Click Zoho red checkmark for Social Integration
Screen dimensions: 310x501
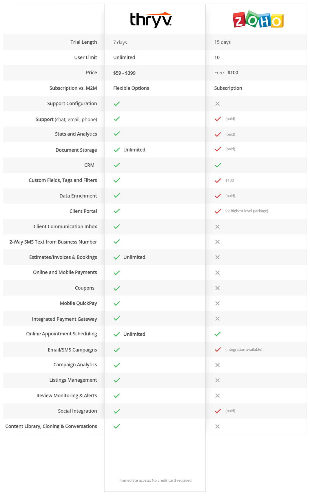point(218,411)
